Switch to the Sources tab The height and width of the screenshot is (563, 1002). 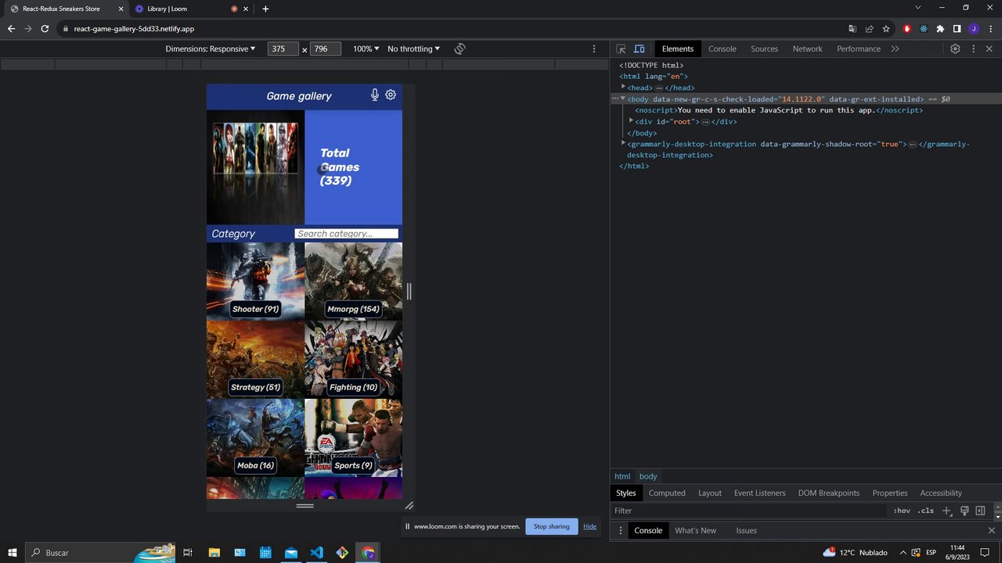pyautogui.click(x=764, y=48)
